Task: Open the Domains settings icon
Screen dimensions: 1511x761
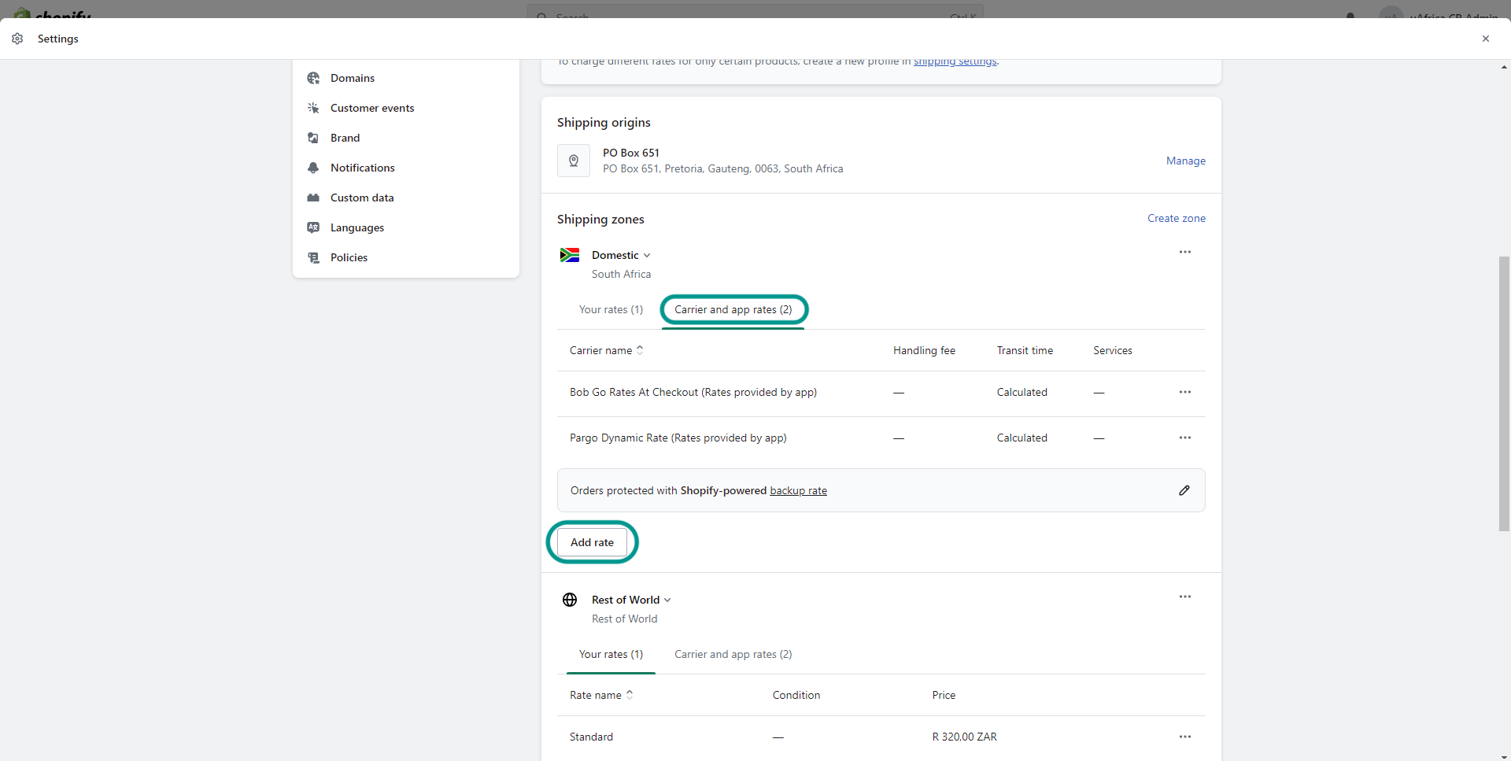Action: click(x=313, y=78)
